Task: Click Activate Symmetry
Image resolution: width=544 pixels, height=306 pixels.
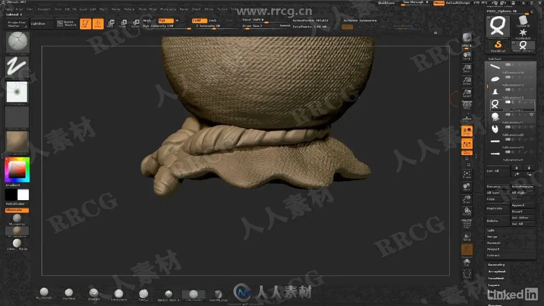Action: tap(360, 20)
